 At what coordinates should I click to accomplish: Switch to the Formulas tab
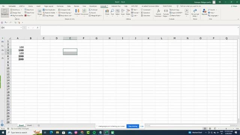(x=60, y=6)
